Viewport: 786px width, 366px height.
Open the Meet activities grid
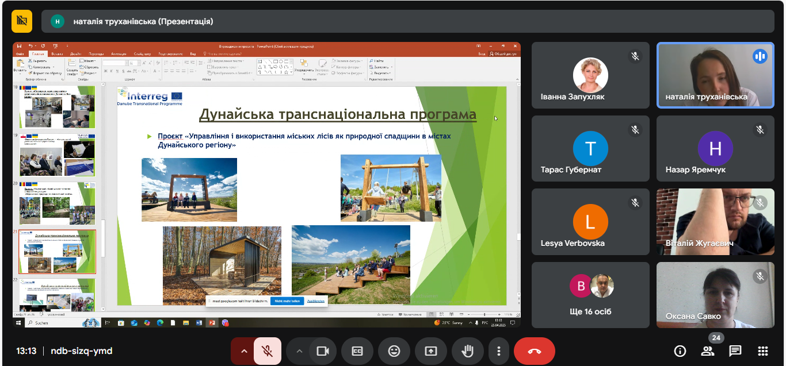pos(763,351)
